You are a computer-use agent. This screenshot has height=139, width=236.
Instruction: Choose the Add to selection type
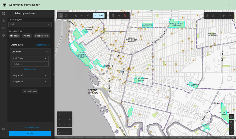(x=27, y=36)
